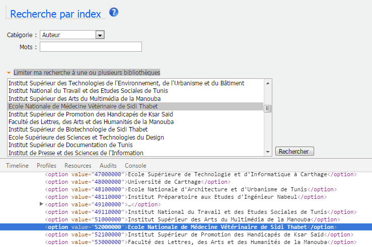
Task: Click the Mots text input field
Action: coord(91,47)
